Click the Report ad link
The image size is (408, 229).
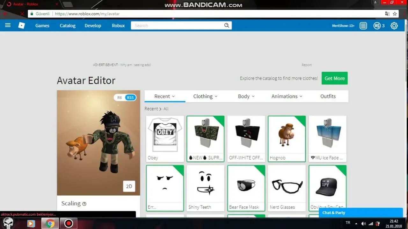[x=307, y=65]
